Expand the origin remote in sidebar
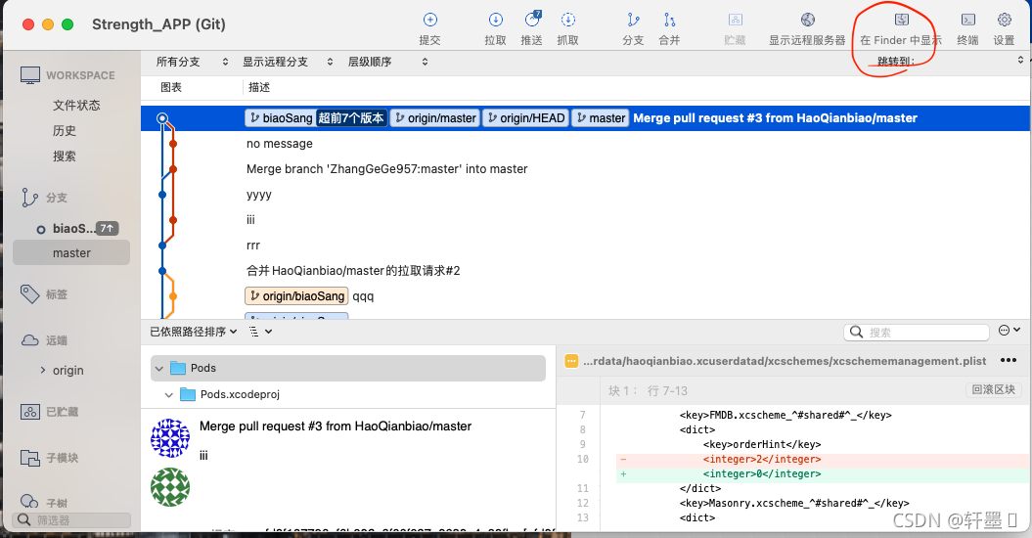Viewport: 1032px width, 538px height. (43, 370)
